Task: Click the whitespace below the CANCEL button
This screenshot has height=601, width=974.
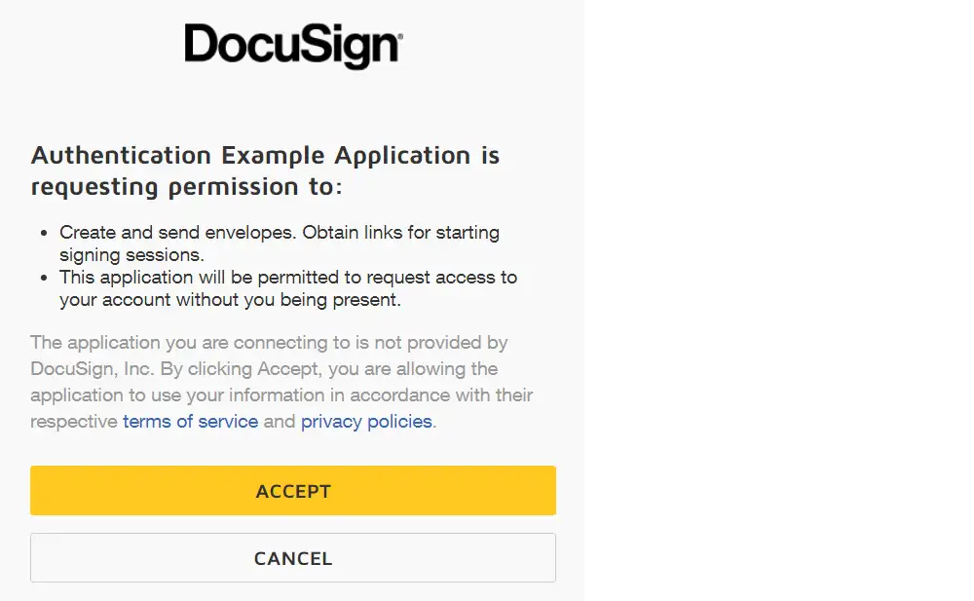Action: 292,592
